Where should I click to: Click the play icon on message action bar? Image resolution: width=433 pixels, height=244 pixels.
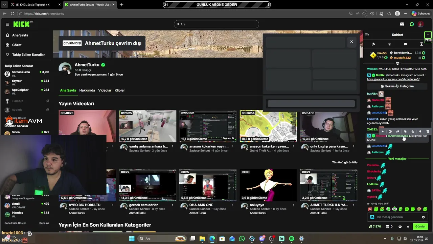[x=383, y=131]
